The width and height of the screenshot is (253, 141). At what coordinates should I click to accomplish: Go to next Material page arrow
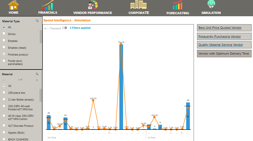coord(37,80)
